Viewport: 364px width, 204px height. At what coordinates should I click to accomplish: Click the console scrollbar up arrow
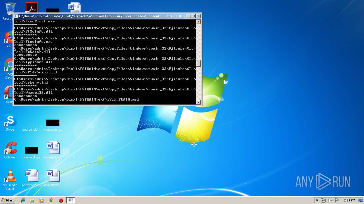click(x=198, y=22)
